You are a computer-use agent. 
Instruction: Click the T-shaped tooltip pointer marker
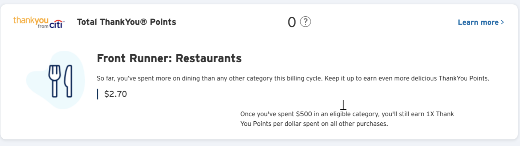tap(343, 105)
